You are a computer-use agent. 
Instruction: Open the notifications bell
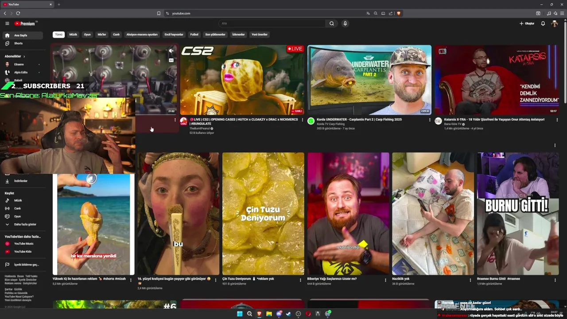coord(543,23)
